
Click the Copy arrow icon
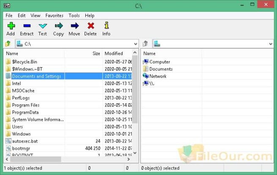(x=59, y=26)
